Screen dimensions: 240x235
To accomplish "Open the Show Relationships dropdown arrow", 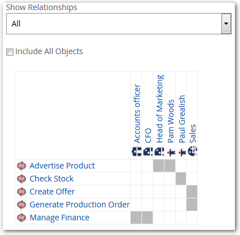I will coord(226,24).
